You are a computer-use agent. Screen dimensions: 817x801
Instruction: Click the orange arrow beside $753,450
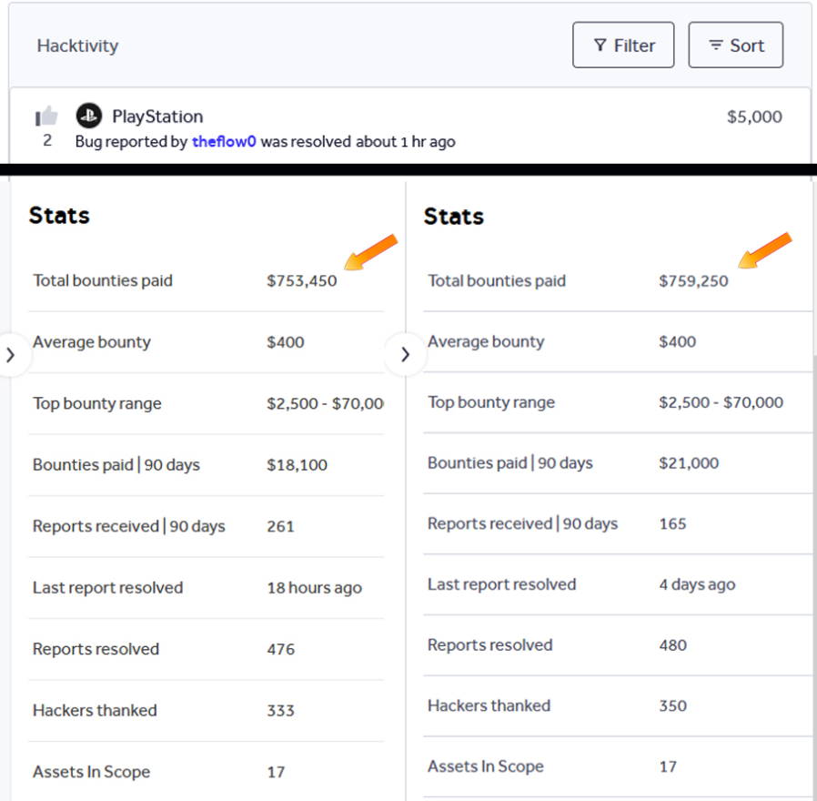point(373,253)
